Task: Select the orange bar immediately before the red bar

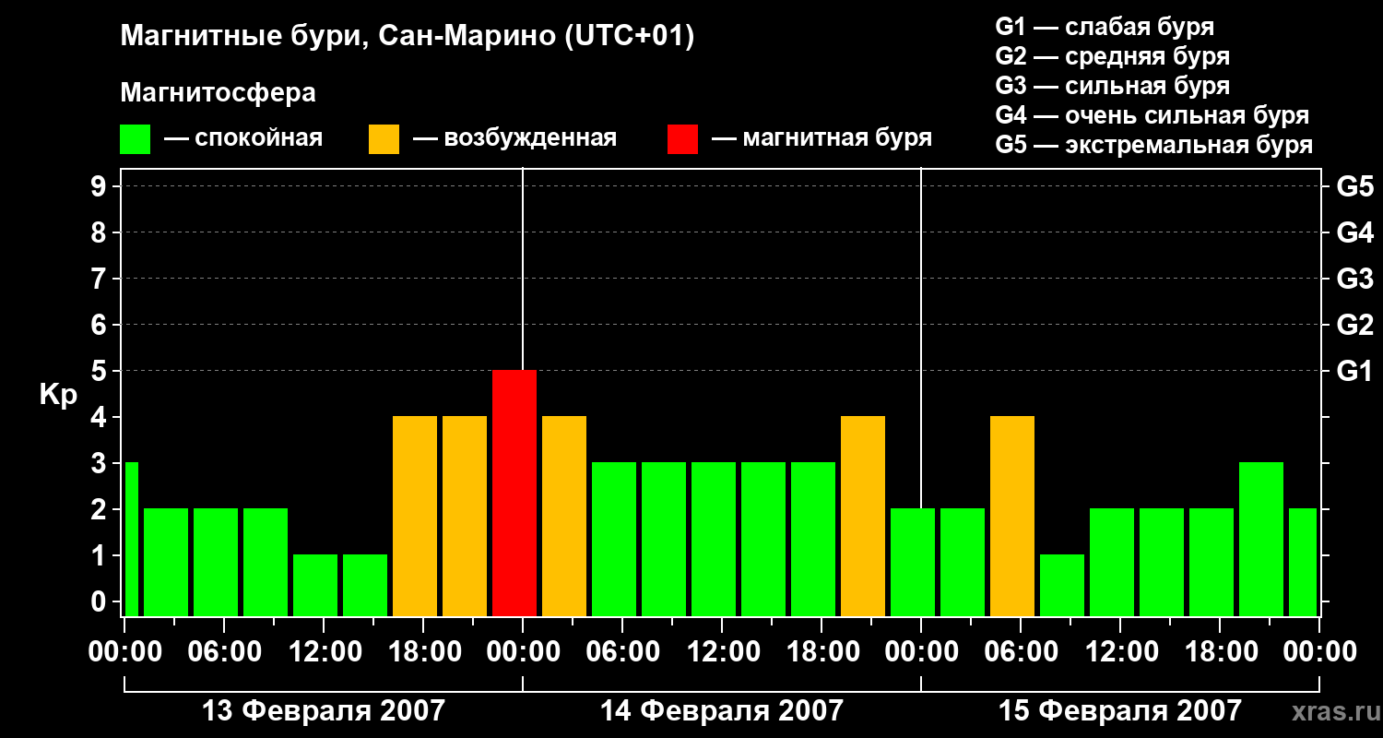Action: pyautogui.click(x=465, y=516)
